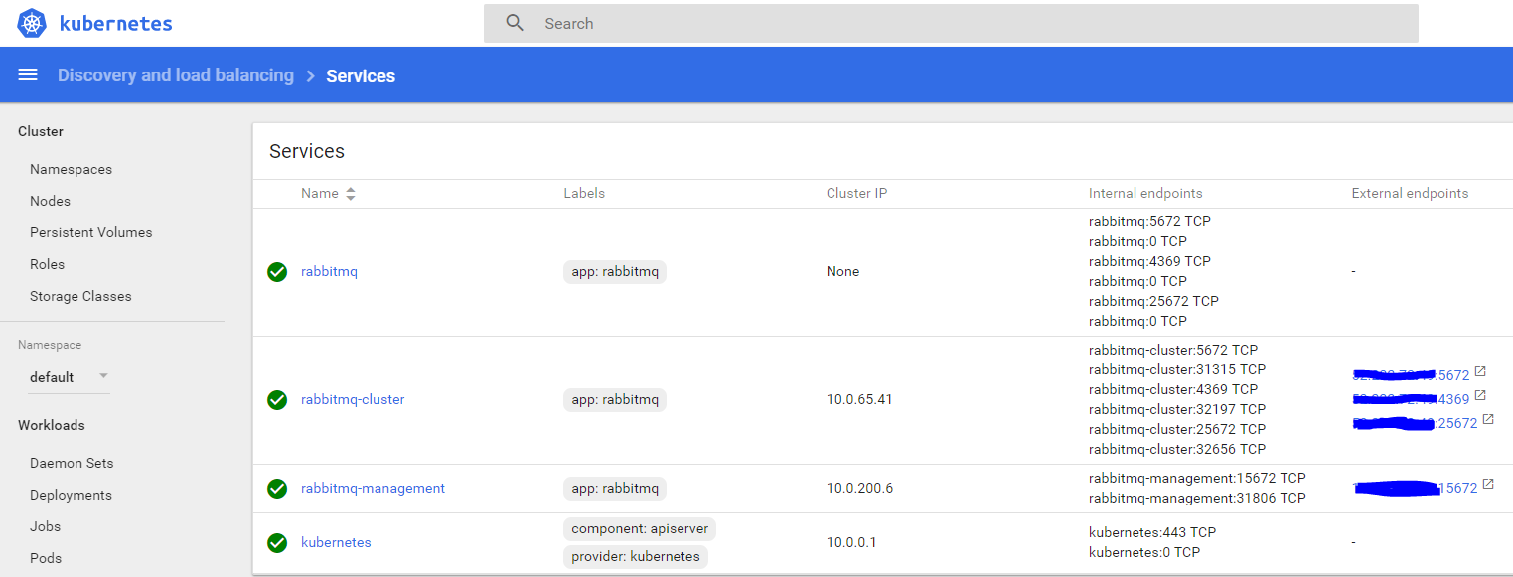Click green status check for rabbitmq
Viewport: 1513px width, 577px height.
click(x=277, y=272)
